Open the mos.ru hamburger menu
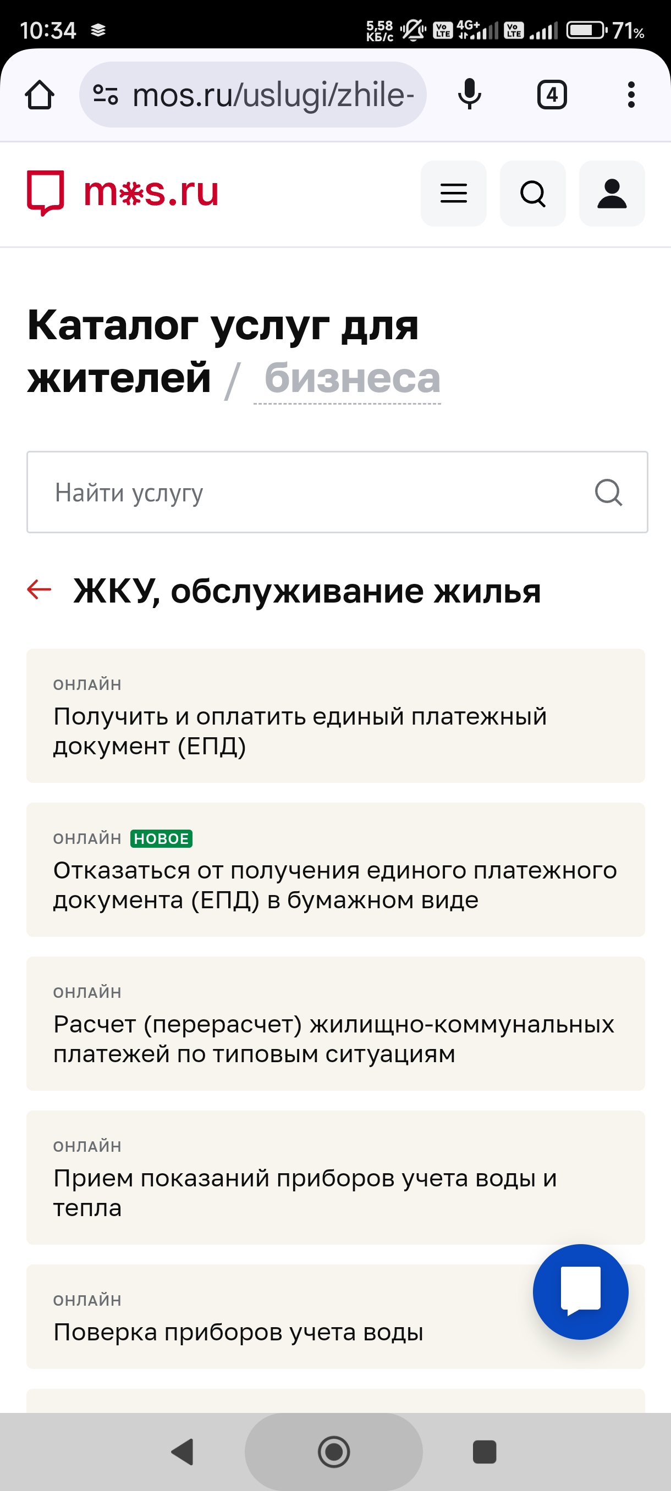Image resolution: width=671 pixels, height=1491 pixels. (453, 194)
